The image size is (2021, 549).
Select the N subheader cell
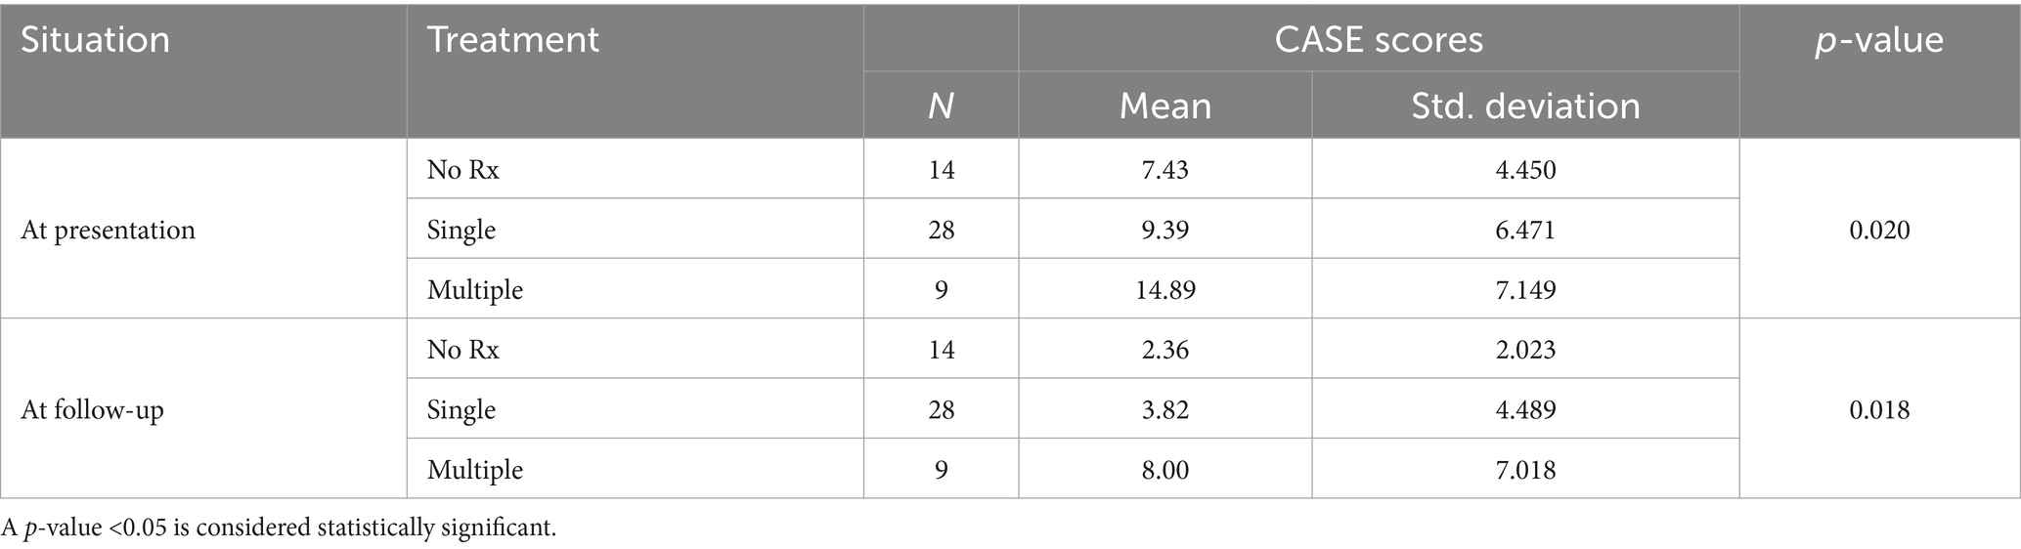[x=941, y=106]
